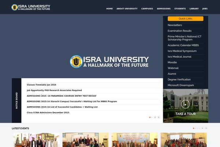220x147 pixels.
Task: Select the second notice board pagination dot
Action: tap(152, 117)
